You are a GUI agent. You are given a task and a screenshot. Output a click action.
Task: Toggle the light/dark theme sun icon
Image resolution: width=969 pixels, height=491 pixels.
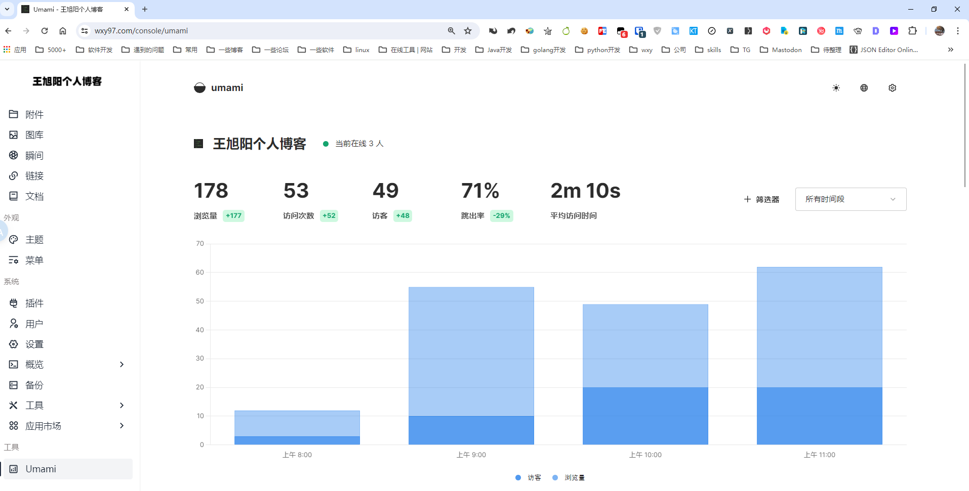tap(836, 88)
